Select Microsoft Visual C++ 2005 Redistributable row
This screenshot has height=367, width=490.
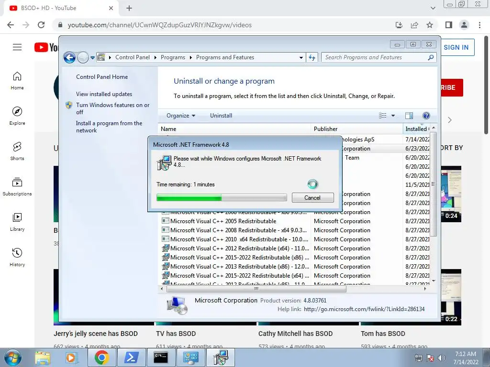point(295,221)
